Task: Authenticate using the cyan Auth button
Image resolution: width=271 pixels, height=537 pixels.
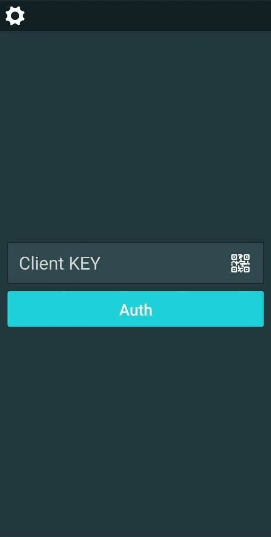Action: click(135, 309)
